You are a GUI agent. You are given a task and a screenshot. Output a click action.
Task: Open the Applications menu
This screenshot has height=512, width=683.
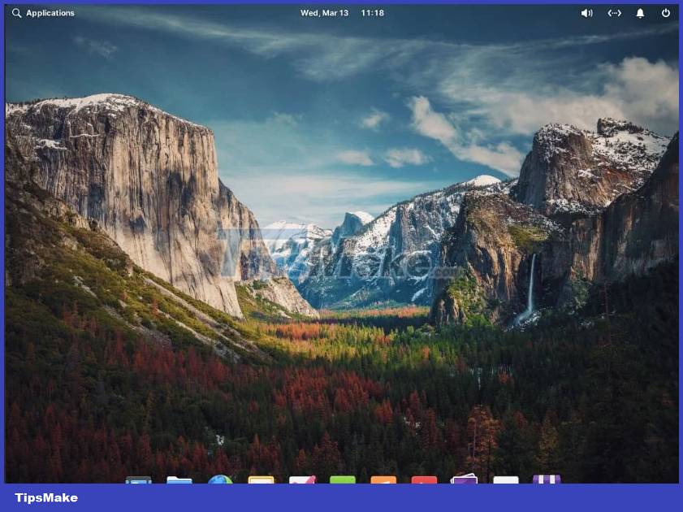50,13
